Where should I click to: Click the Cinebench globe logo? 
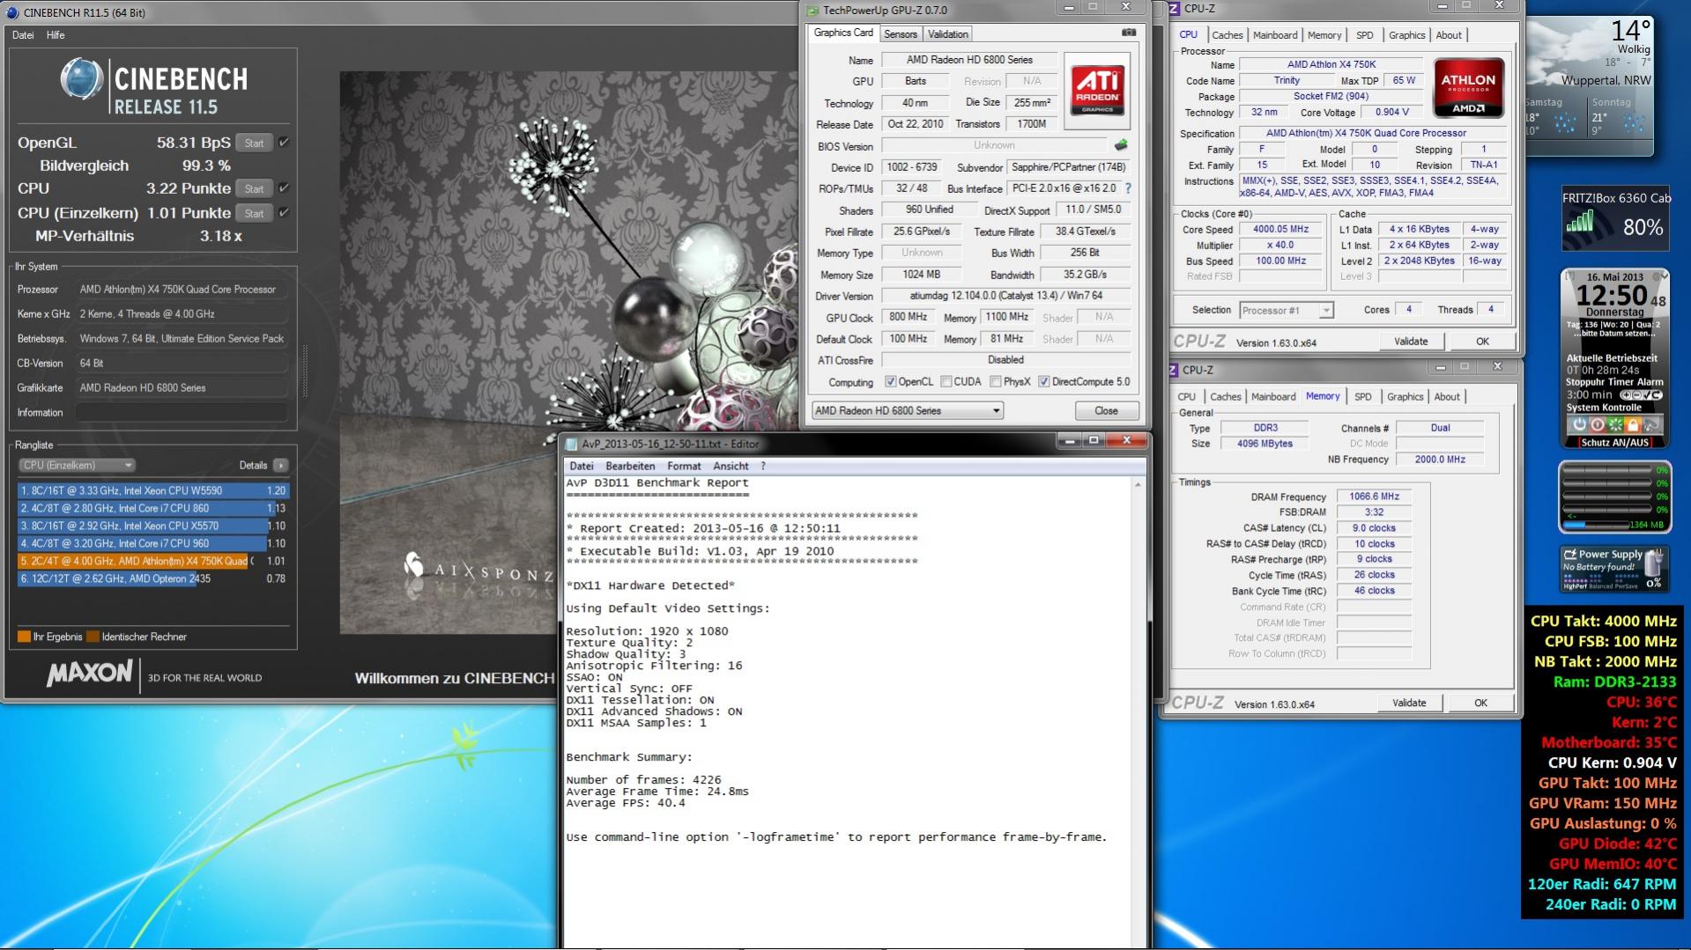tap(80, 79)
